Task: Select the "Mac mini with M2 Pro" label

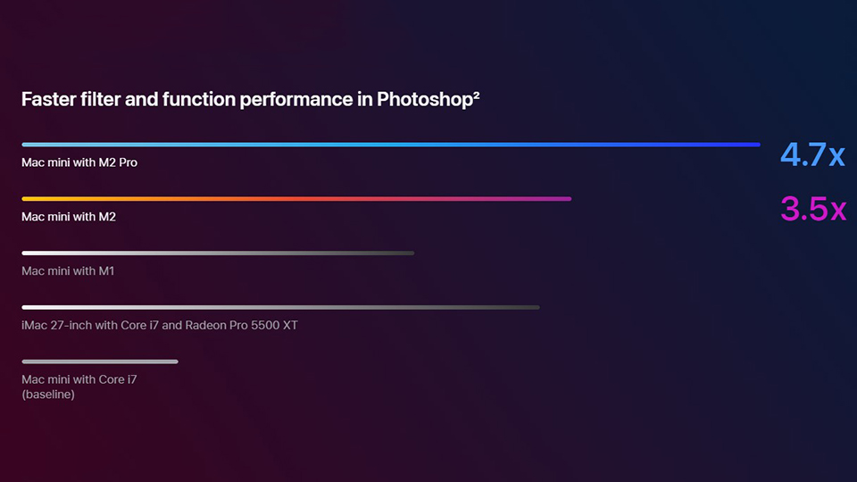Action: click(x=79, y=162)
